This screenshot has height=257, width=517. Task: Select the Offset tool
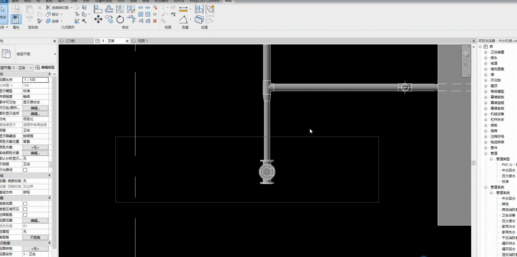point(109,9)
